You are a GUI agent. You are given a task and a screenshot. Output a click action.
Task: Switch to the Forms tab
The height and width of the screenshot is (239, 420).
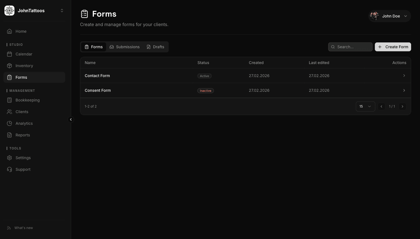[94, 47]
